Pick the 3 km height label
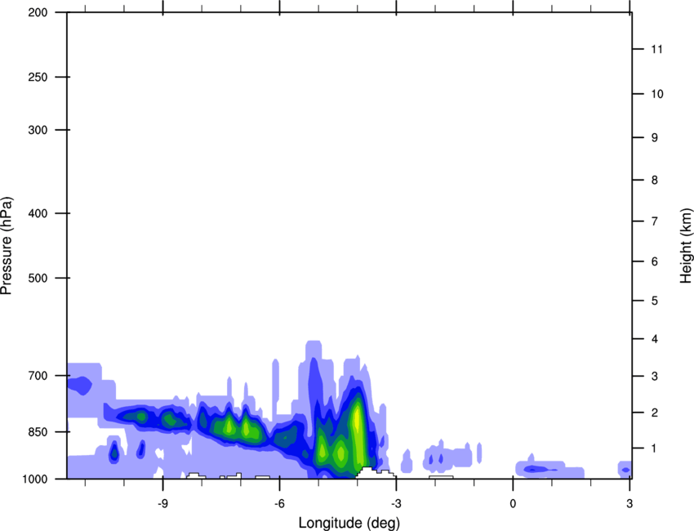 pos(655,376)
